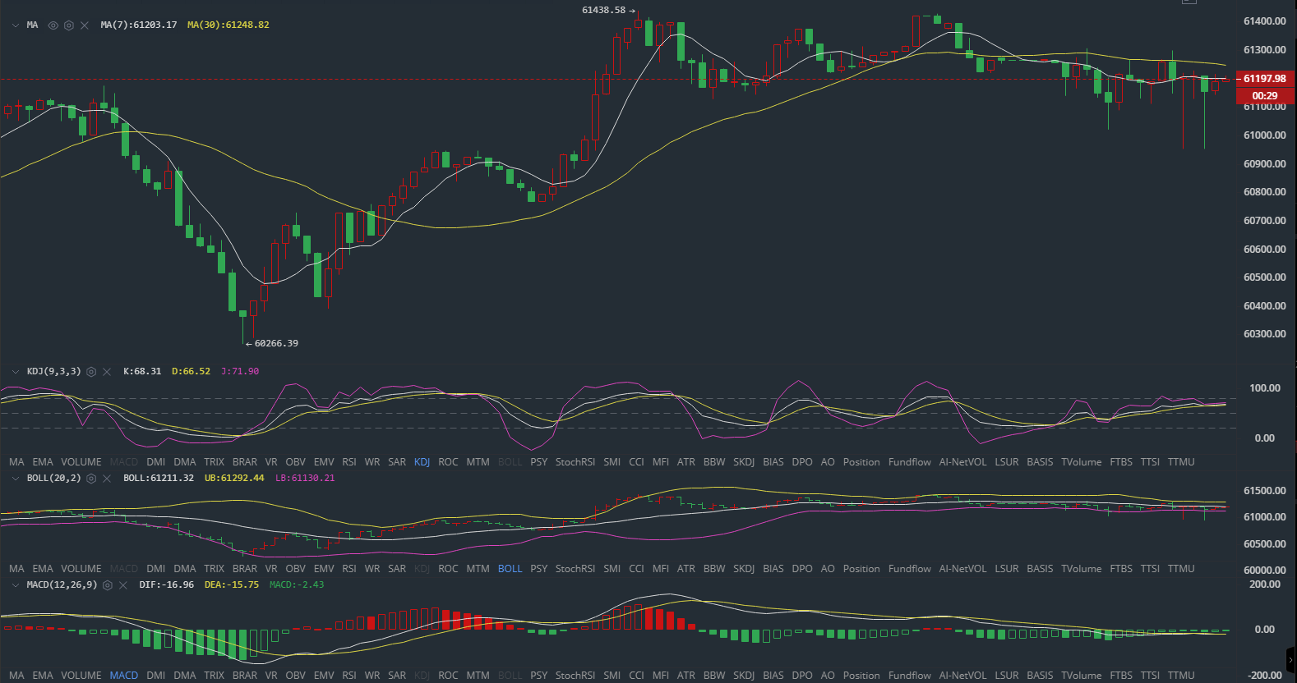Choose StochRSI in the KDJ-highlighted indicator row
The height and width of the screenshot is (683, 1297).
[575, 462]
